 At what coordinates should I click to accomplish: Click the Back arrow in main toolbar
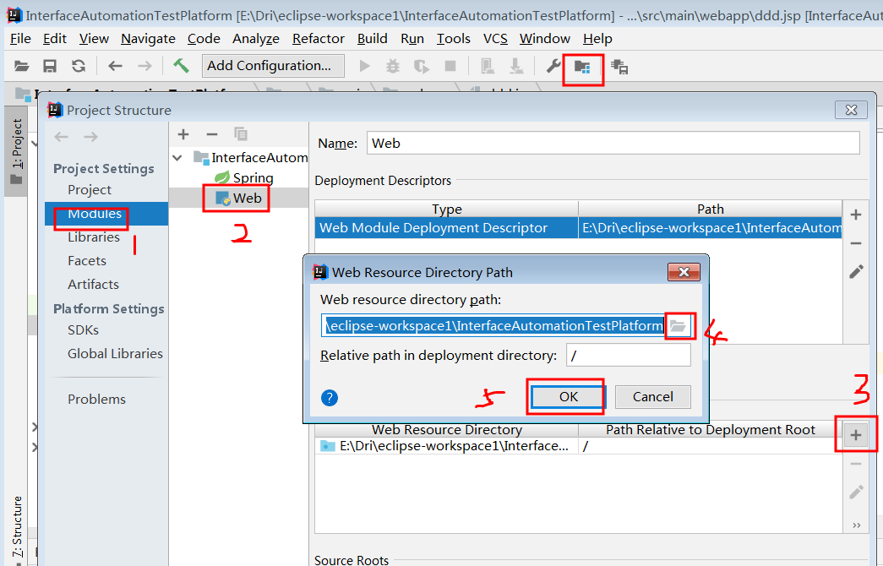tap(115, 67)
